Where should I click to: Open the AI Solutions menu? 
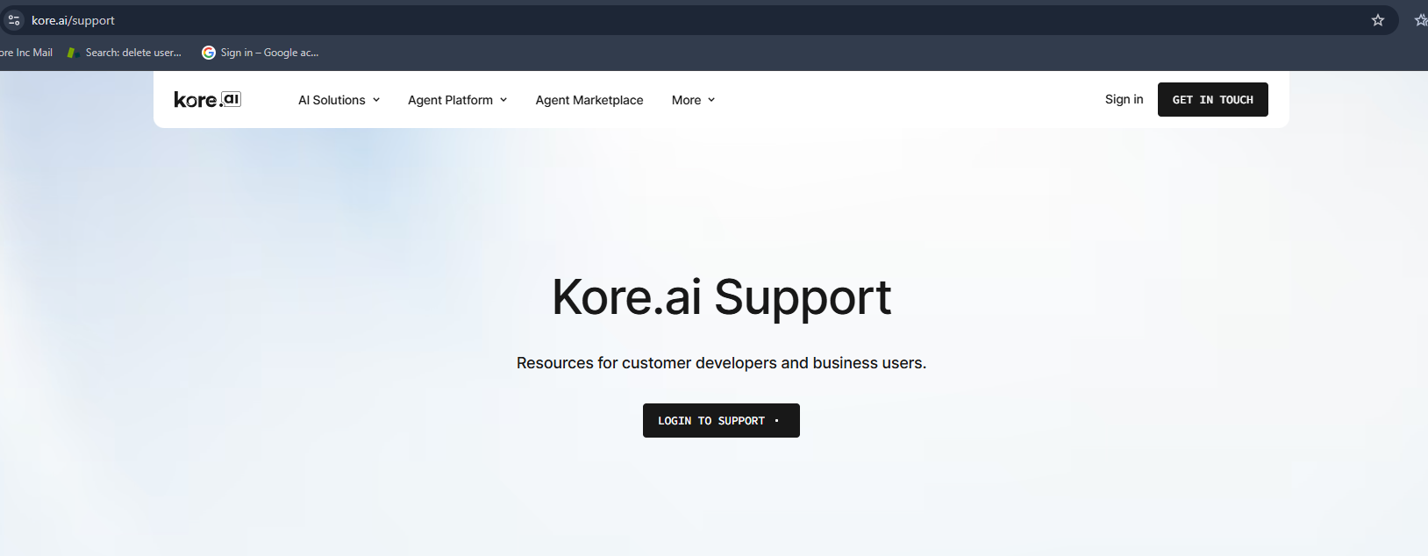point(332,100)
